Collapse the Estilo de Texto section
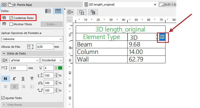Image resolution: width=200 pixels, height=108 pixels. 4,53
